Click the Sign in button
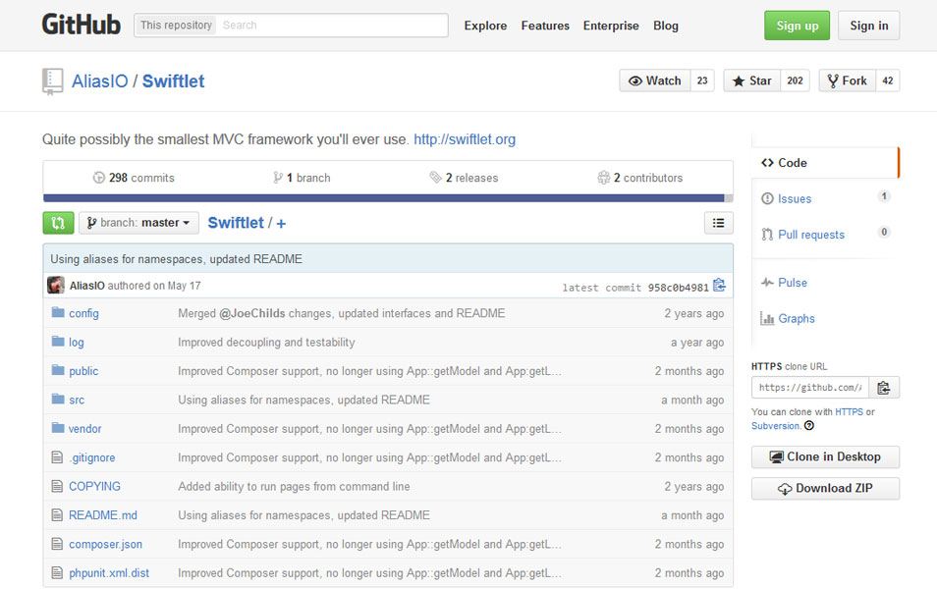937x589 pixels. click(x=868, y=26)
